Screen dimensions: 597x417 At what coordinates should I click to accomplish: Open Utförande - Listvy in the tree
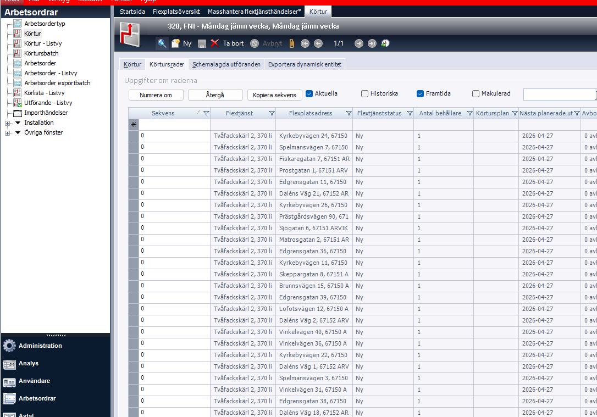(x=48, y=103)
